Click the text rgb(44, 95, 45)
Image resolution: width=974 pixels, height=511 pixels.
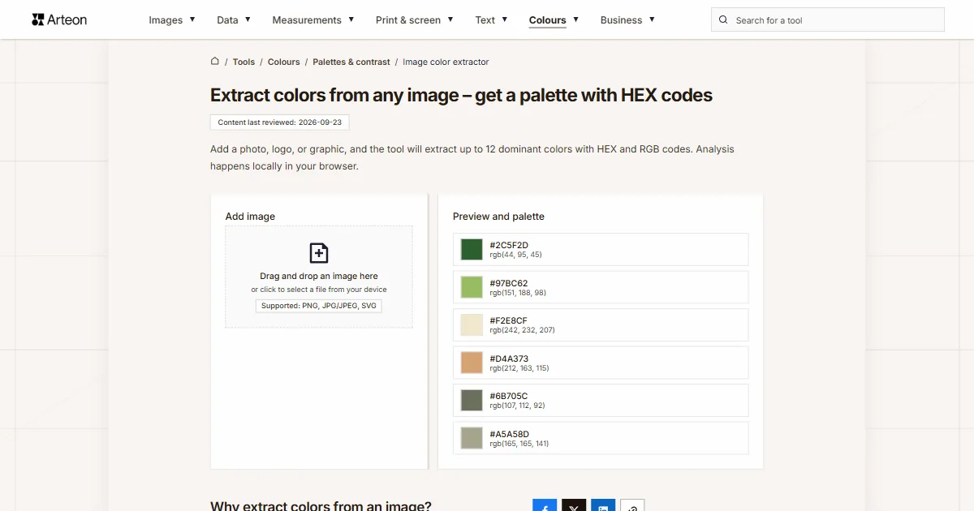[515, 255]
